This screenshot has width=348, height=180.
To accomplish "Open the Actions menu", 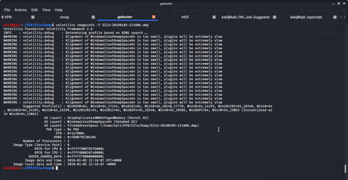I will 20,10.
